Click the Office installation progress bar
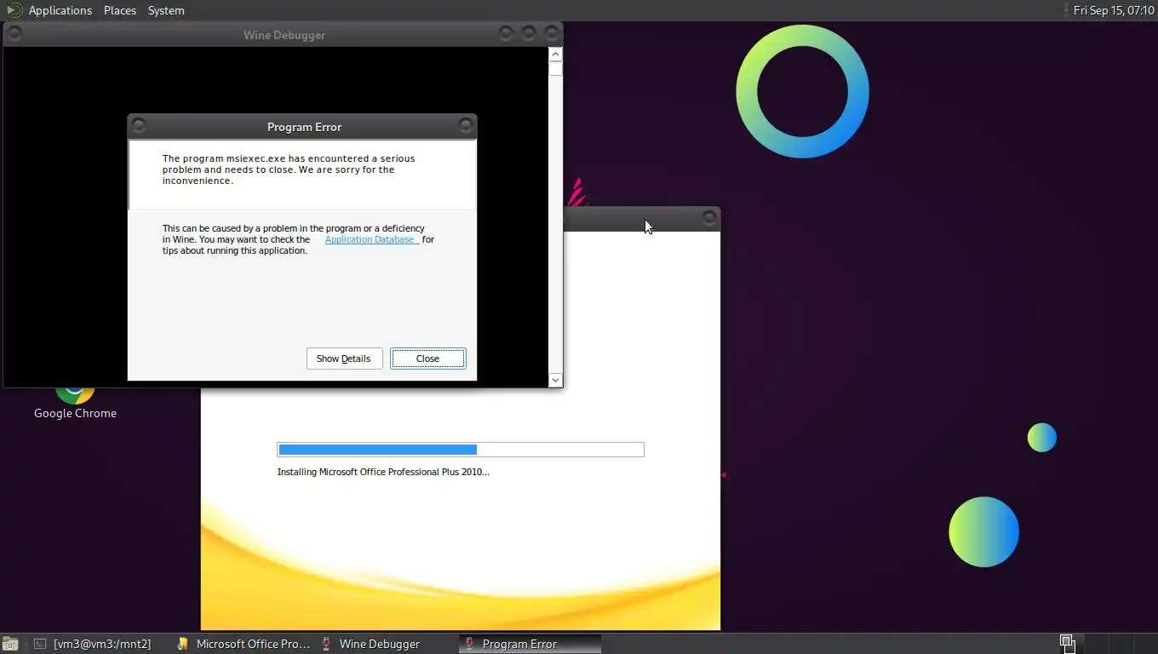The height and width of the screenshot is (654, 1158). pos(461,450)
